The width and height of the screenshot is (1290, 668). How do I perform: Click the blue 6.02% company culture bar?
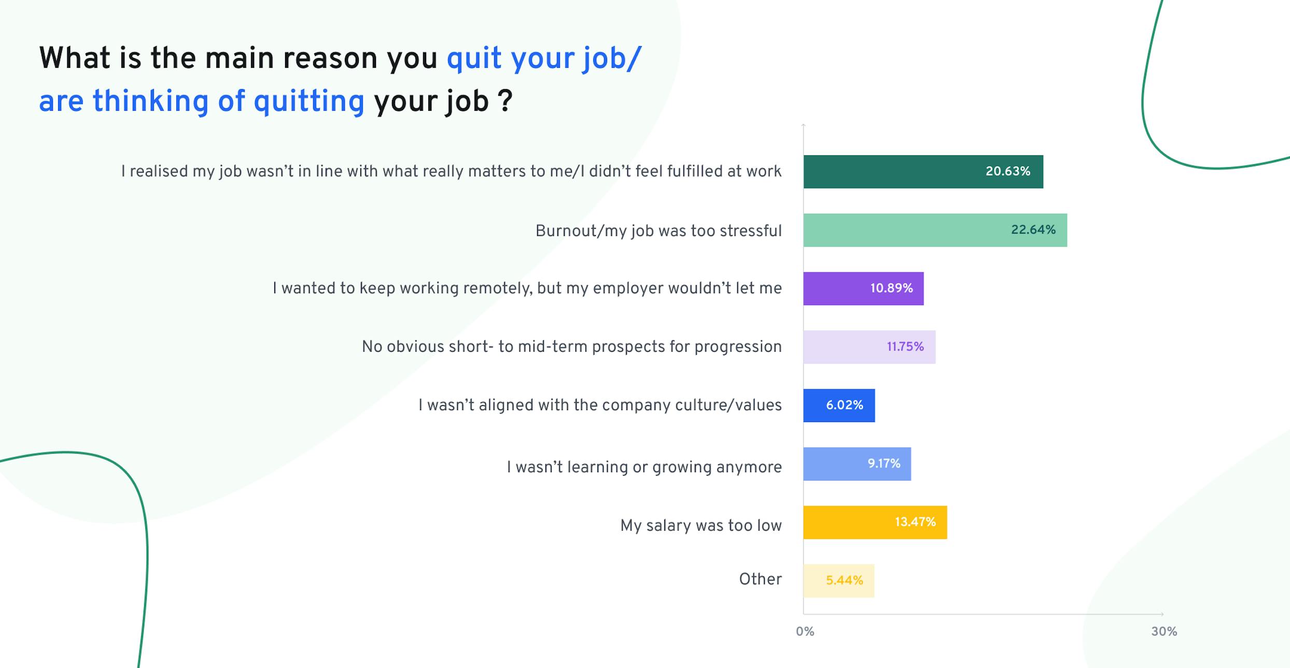(x=839, y=405)
